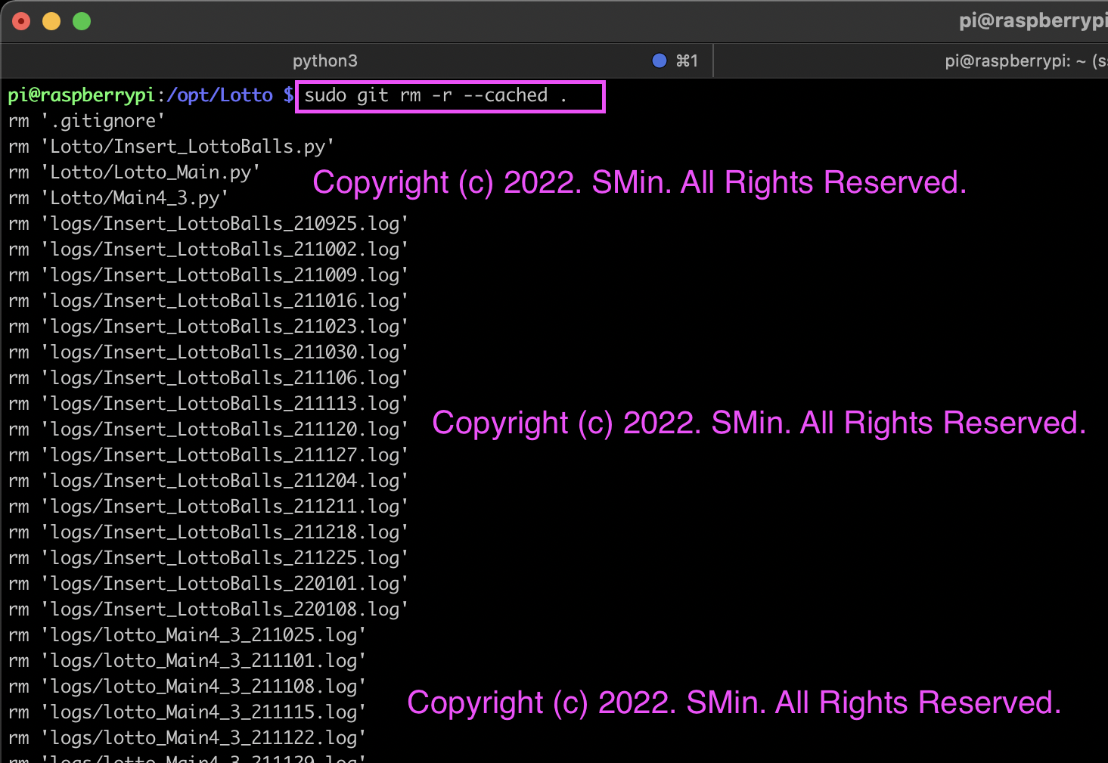
Task: Click the Insert_LottoBalls_211211.log line
Action: tap(208, 507)
